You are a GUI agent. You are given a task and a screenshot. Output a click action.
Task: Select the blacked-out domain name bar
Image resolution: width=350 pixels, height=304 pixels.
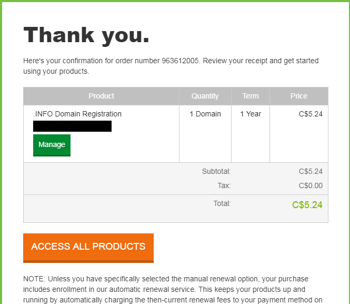pos(72,126)
